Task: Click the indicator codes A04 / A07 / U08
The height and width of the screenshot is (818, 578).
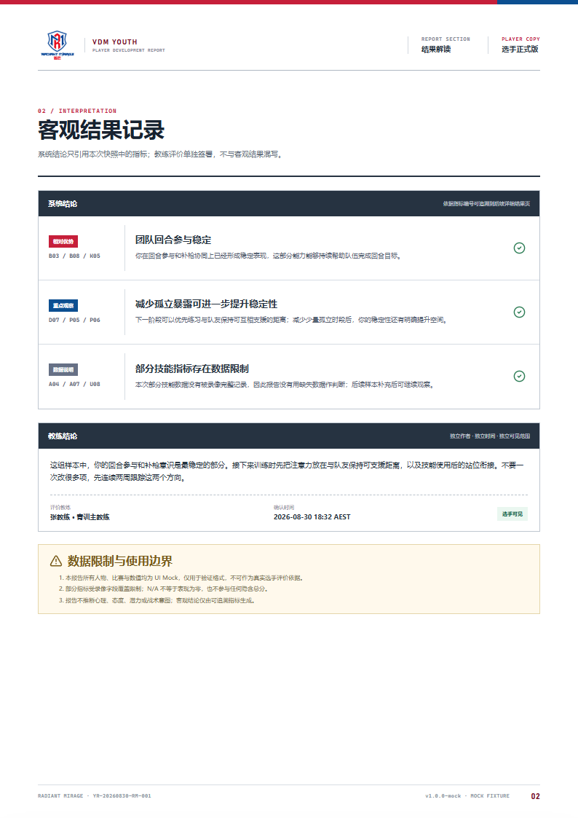Action: pos(74,385)
